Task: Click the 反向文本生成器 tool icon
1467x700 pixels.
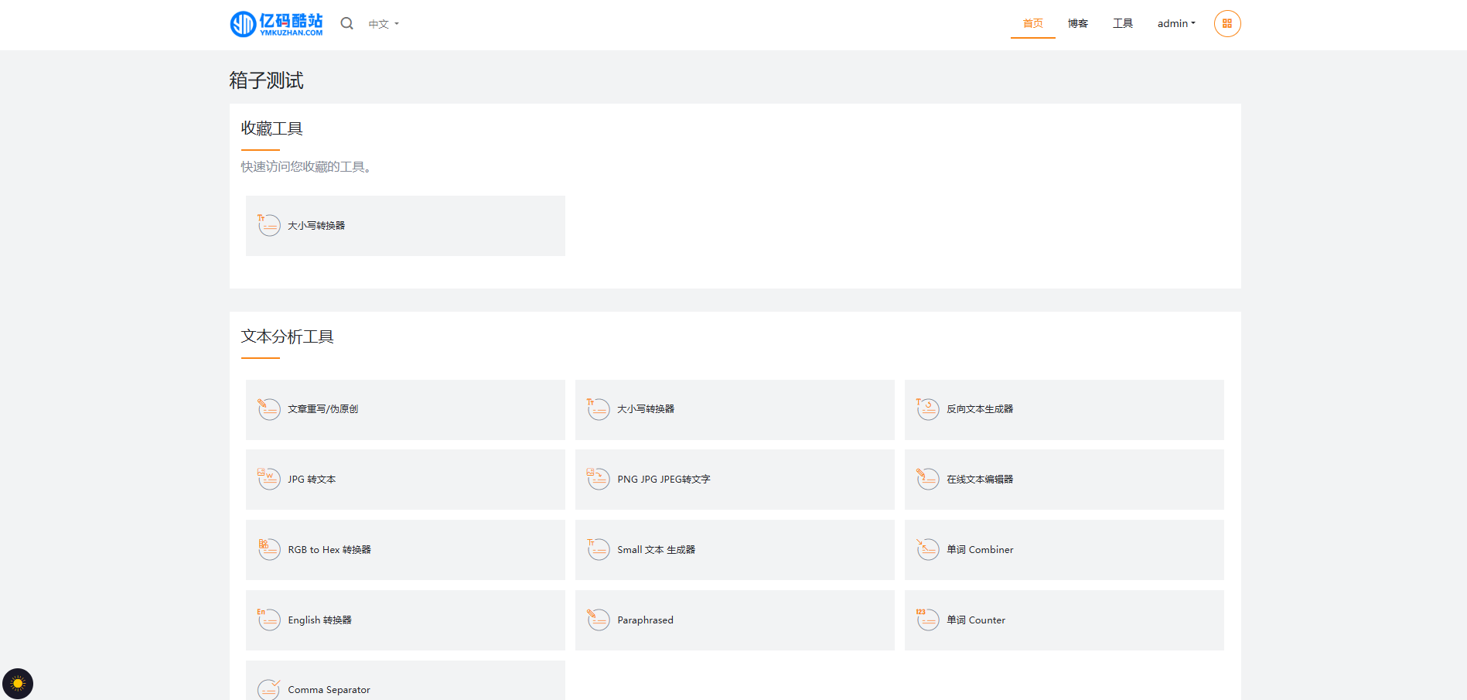Action: coord(927,409)
